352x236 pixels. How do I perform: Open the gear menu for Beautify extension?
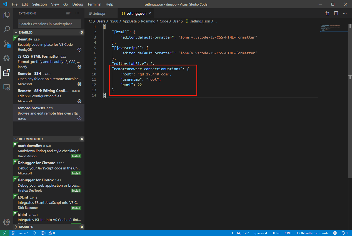click(79, 50)
